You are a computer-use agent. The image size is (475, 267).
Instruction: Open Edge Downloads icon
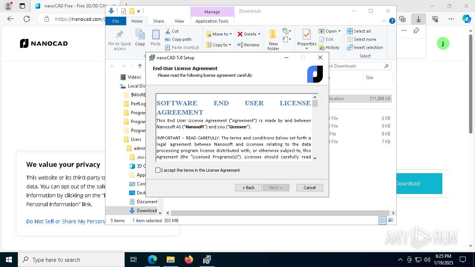[419, 19]
